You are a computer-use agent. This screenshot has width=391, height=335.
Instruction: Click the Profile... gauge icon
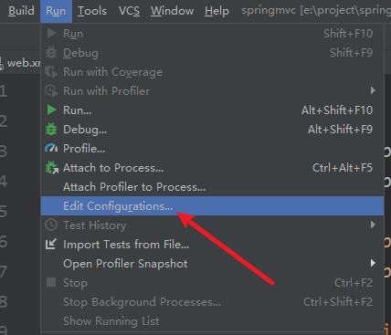pos(51,148)
